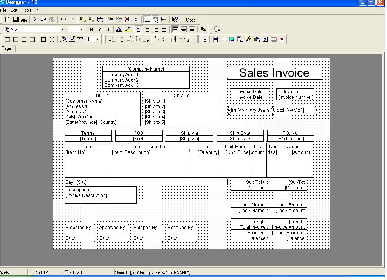This screenshot has height=280, width=387.
Task: Open the Arial font name dropdown
Action: 62,29
